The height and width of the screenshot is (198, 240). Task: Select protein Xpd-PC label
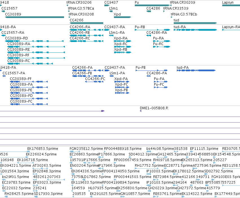[121, 84]
